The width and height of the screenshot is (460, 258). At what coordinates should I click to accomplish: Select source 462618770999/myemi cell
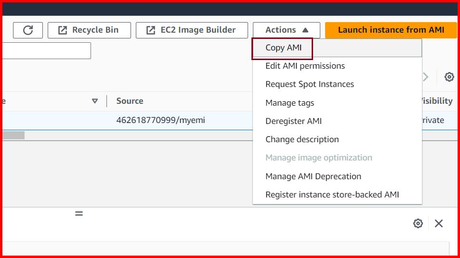click(160, 120)
